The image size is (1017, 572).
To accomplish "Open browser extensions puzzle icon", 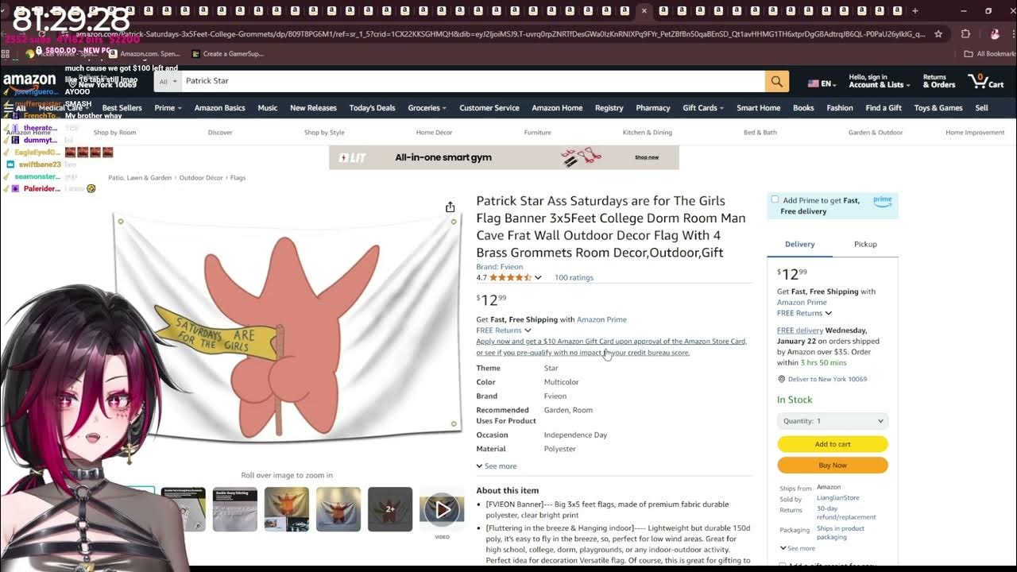I will 965,34.
